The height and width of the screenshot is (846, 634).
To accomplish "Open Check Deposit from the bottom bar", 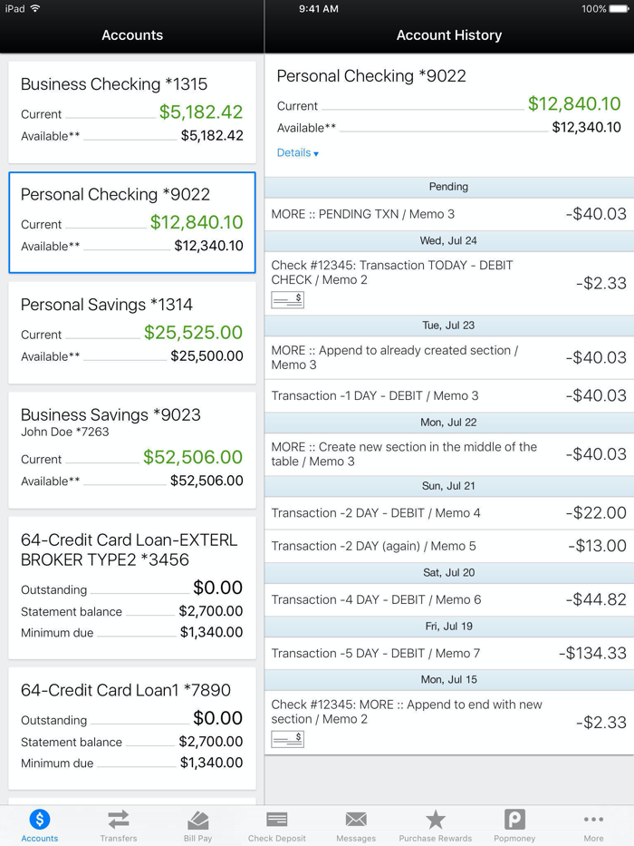I will (x=276, y=824).
